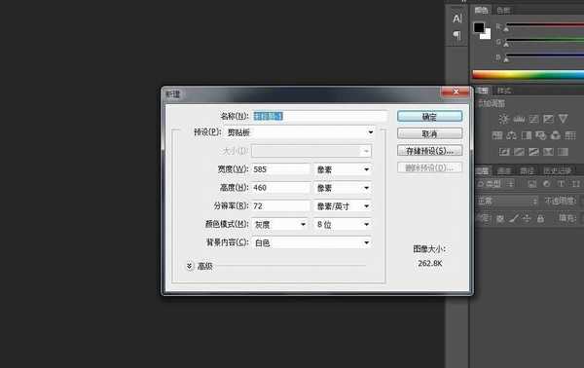
Task: Switch to the 颜色 Color tab
Action: point(481,11)
